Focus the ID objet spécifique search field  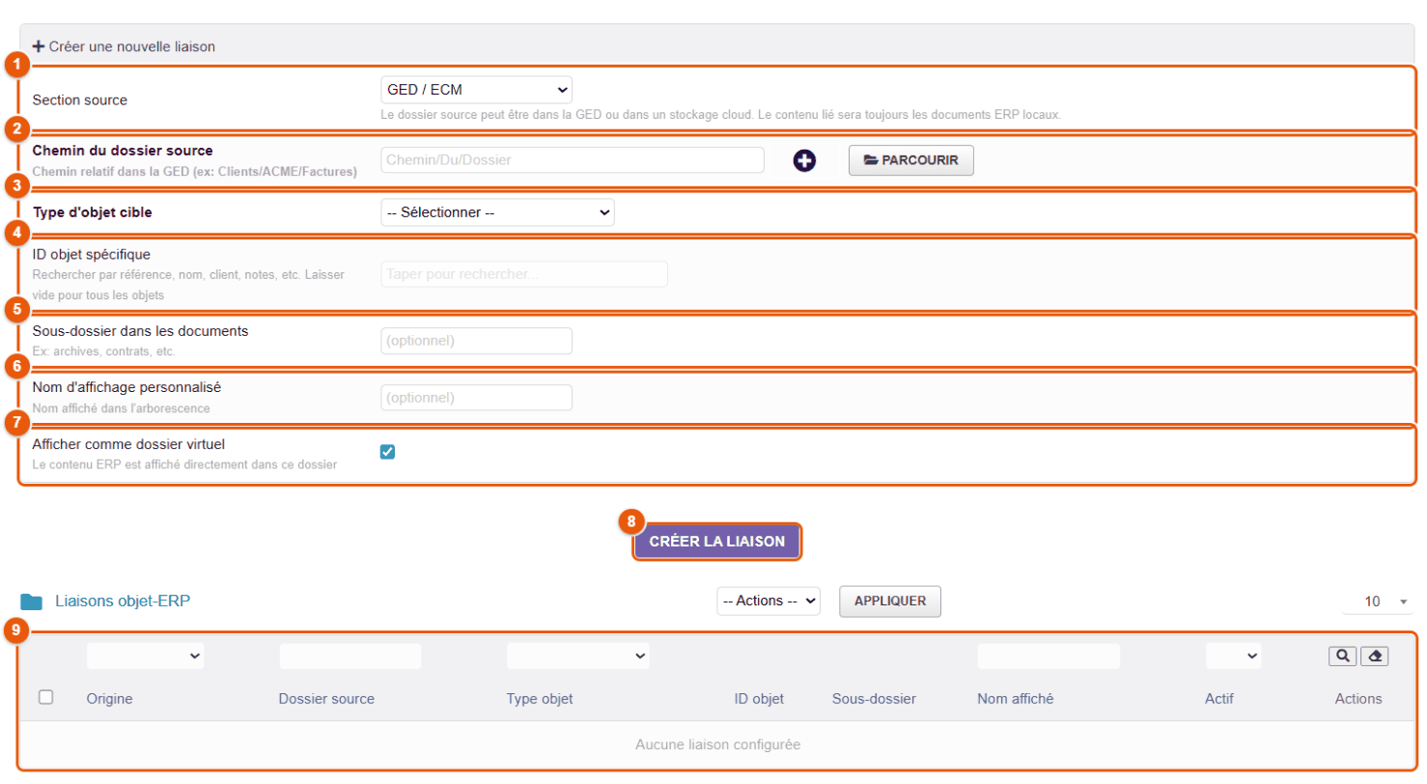(x=524, y=274)
